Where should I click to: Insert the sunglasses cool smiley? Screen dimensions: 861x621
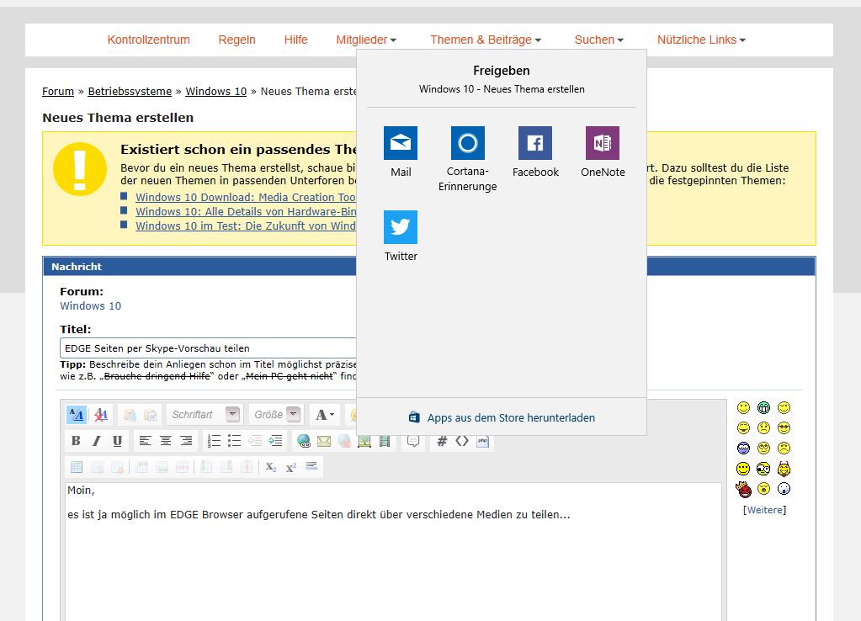tap(784, 427)
